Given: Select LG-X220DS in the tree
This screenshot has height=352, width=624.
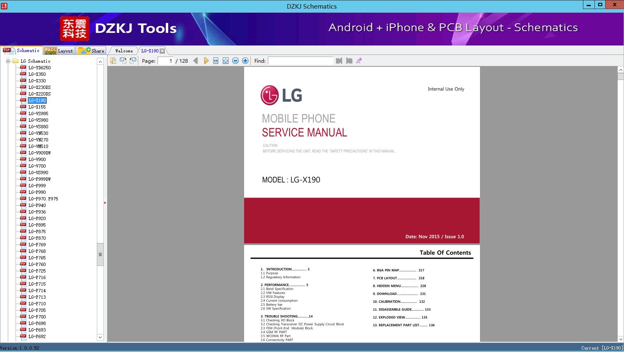Looking at the screenshot, I should pos(39,94).
